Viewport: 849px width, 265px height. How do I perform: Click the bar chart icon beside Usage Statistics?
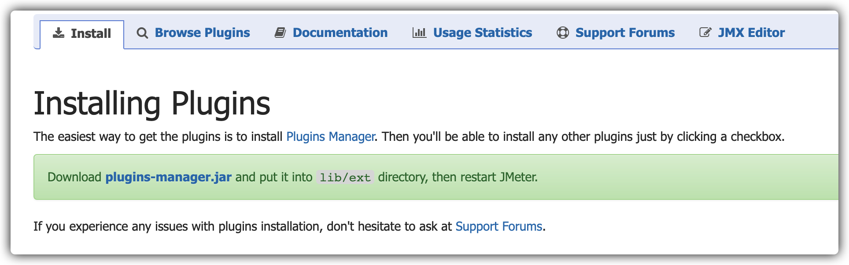point(419,33)
